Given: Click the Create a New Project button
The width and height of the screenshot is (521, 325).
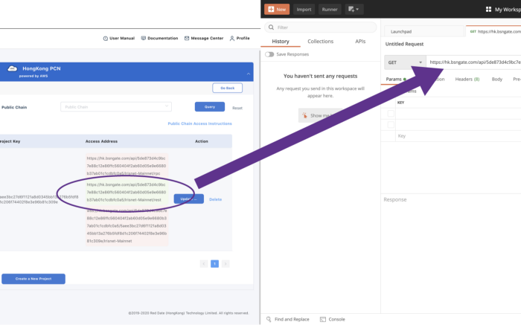Looking at the screenshot, I should pos(33,279).
